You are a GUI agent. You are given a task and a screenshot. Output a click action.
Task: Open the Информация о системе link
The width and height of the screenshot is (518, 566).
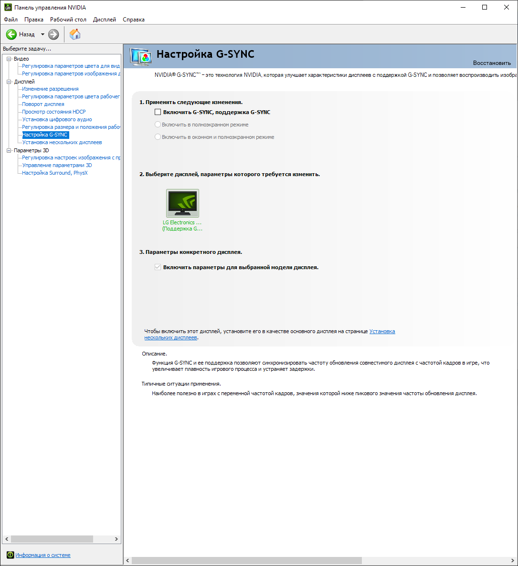click(43, 555)
